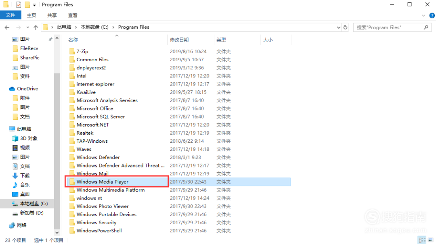Select the Microsoft Office folder icon
The image size is (436, 244).
pyautogui.click(x=72, y=108)
